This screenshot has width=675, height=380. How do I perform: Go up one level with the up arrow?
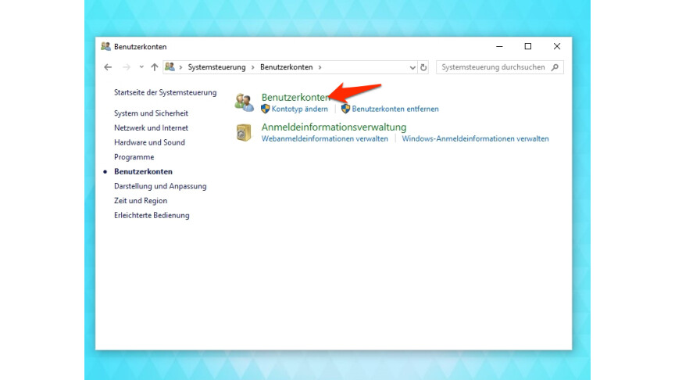(x=155, y=67)
